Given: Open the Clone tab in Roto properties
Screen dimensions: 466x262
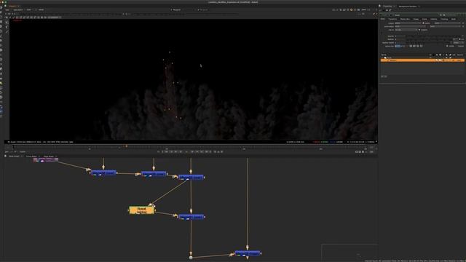Looking at the screenshot, I should [424, 19].
